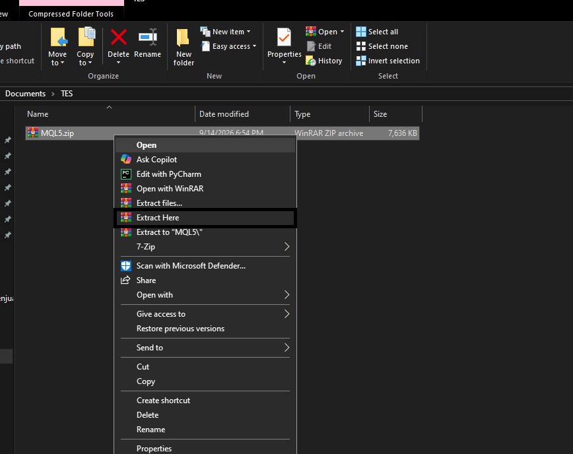Viewport: 573px width, 454px height.
Task: Expand the 7-Zip submenu chevron
Action: pos(287,247)
